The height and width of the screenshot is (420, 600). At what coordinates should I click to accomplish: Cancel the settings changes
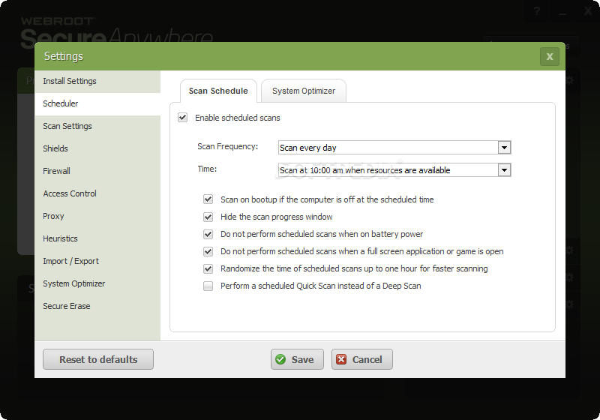click(x=362, y=359)
